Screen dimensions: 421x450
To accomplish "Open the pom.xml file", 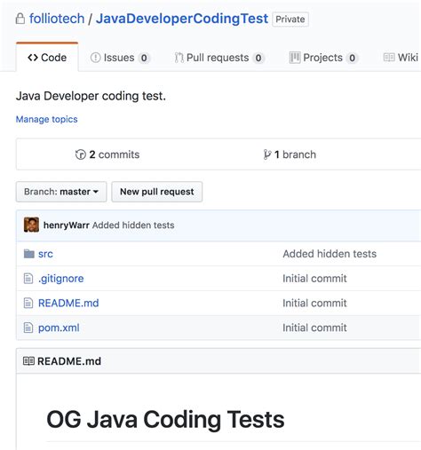I will [x=59, y=328].
